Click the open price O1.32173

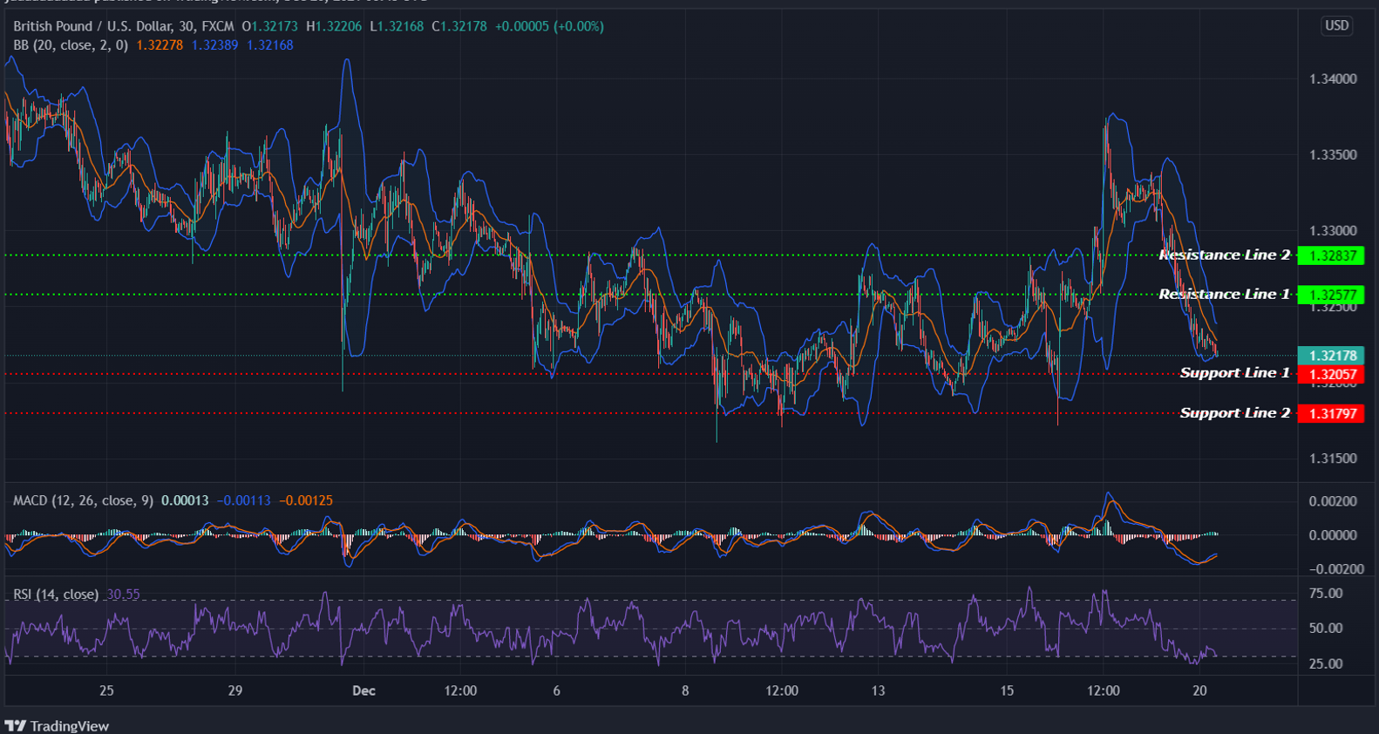click(269, 26)
